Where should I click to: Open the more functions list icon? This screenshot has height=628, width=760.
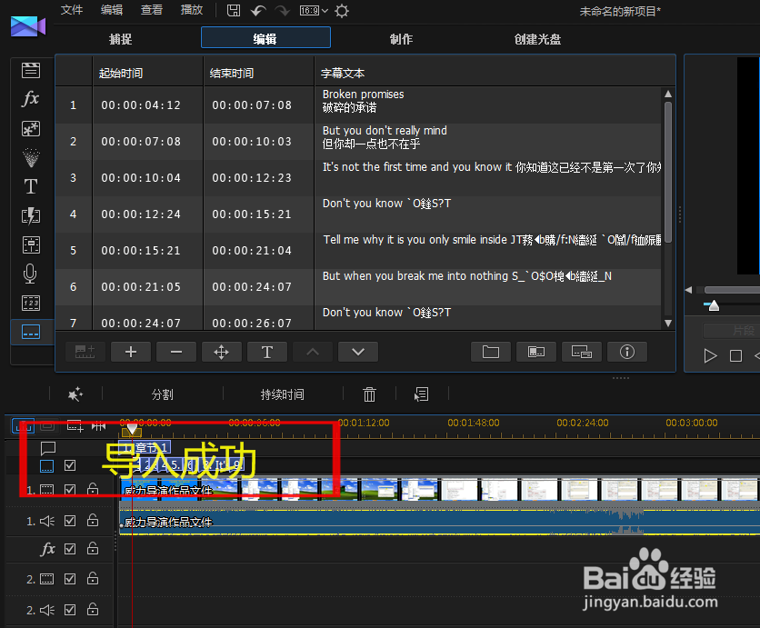tap(421, 394)
